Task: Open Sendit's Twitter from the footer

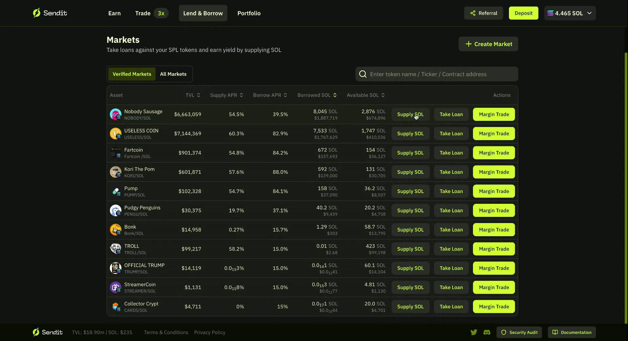Action: 474,332
